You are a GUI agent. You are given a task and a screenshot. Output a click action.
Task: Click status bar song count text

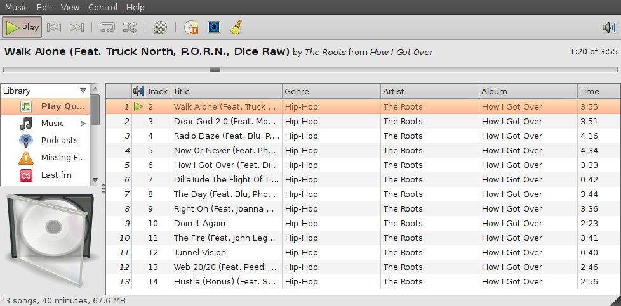coord(63,301)
